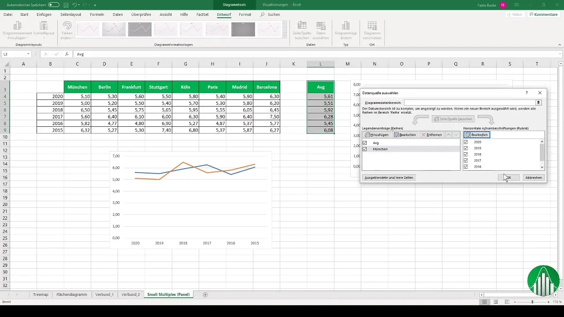Uncheck the Avg series checkbox

click(365, 143)
